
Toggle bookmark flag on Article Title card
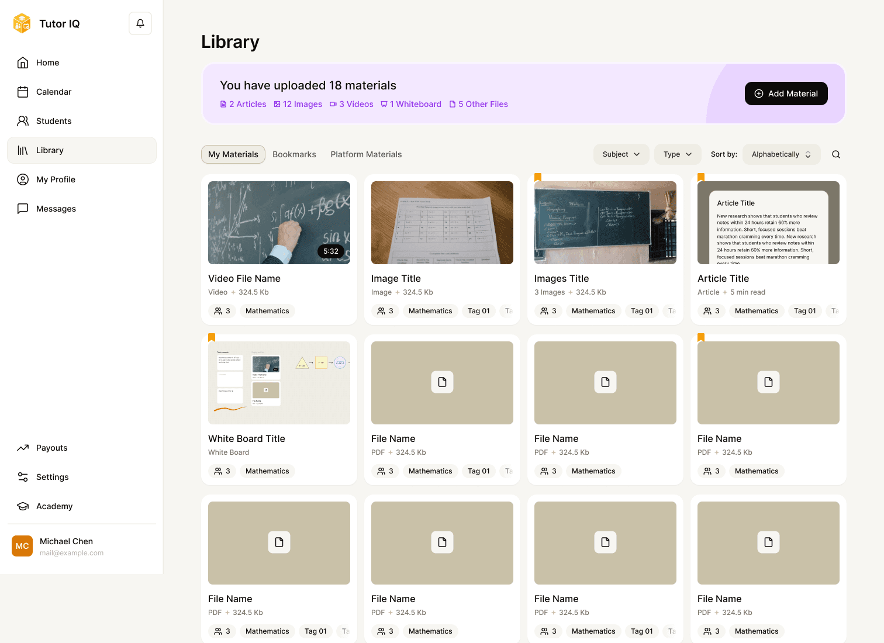[701, 177]
